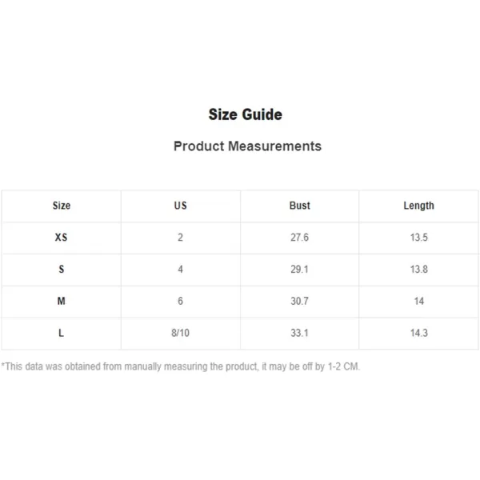
Task: Click US size value 2
Action: pyautogui.click(x=180, y=238)
